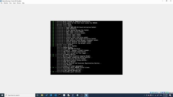This screenshot has width=173, height=97.
Task: Click the 'Type here to search' box
Action: (20, 95)
